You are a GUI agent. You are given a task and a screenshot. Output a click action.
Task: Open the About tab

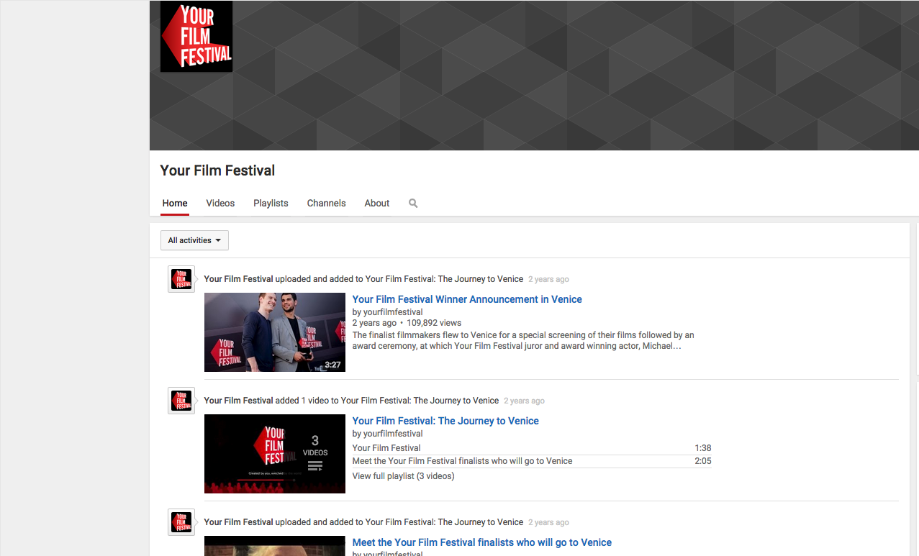(377, 204)
